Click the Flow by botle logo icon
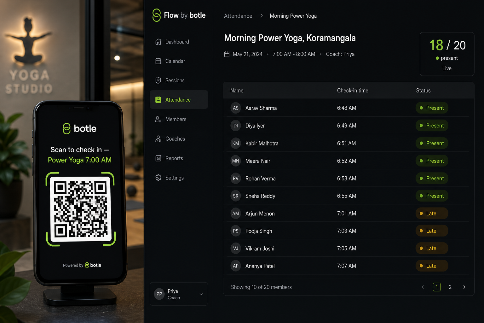Image resolution: width=484 pixels, height=323 pixels. click(x=156, y=15)
